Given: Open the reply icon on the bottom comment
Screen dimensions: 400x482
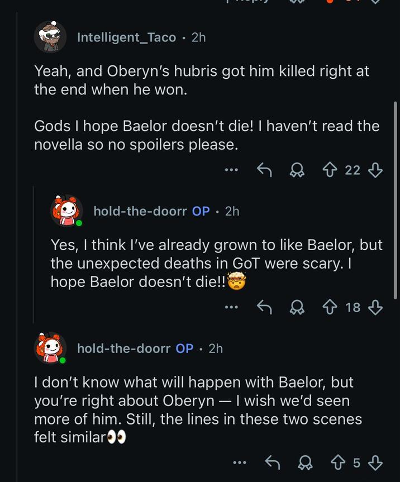Looking at the screenshot, I should (273, 462).
